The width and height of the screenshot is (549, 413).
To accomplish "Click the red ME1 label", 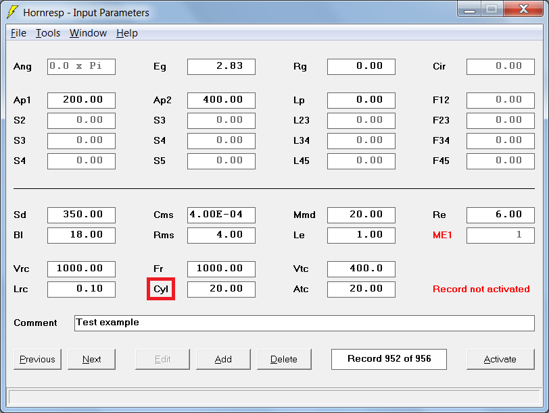I will (442, 235).
